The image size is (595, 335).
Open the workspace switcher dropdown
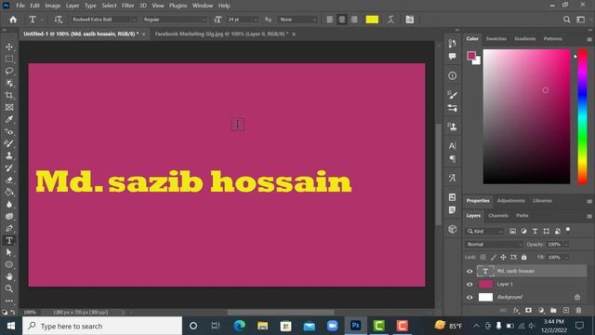[x=580, y=20]
